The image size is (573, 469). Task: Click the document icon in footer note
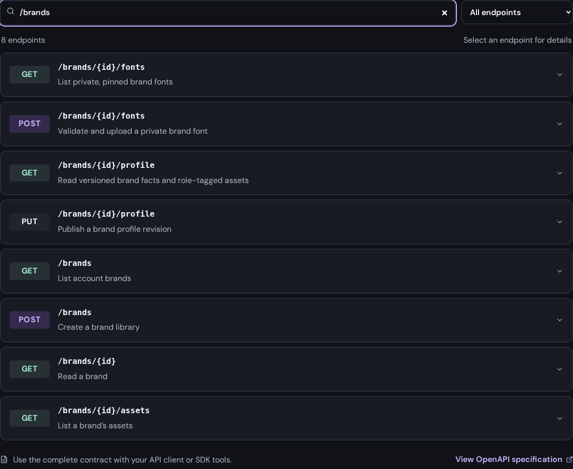4,459
